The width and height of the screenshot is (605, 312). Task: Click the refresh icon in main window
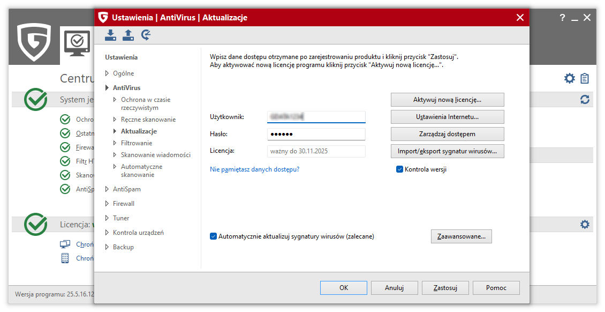click(585, 100)
